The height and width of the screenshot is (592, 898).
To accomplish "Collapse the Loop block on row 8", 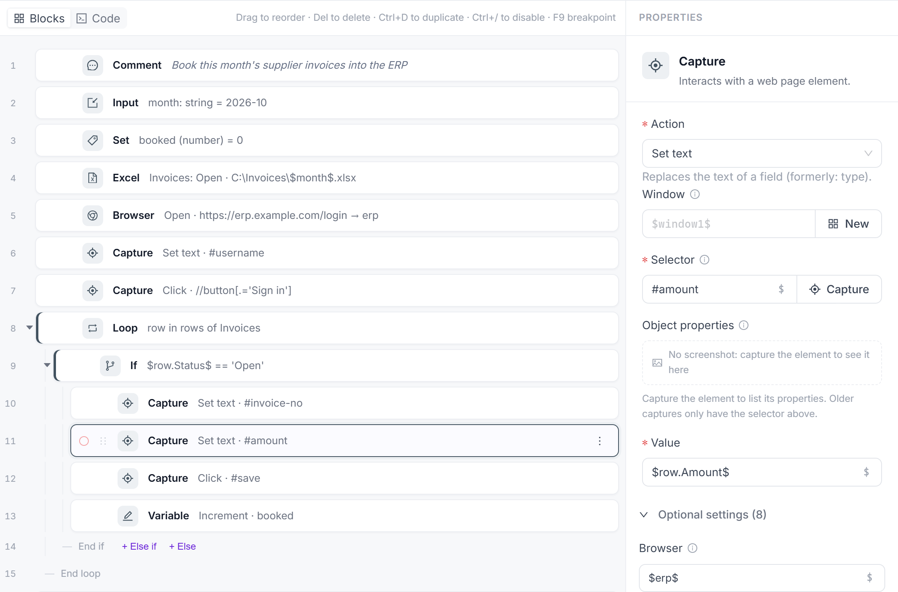I will (x=30, y=328).
